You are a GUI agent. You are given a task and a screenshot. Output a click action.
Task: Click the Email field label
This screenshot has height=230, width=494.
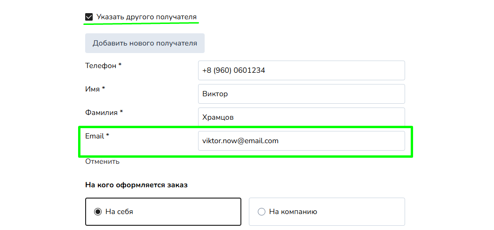point(94,136)
